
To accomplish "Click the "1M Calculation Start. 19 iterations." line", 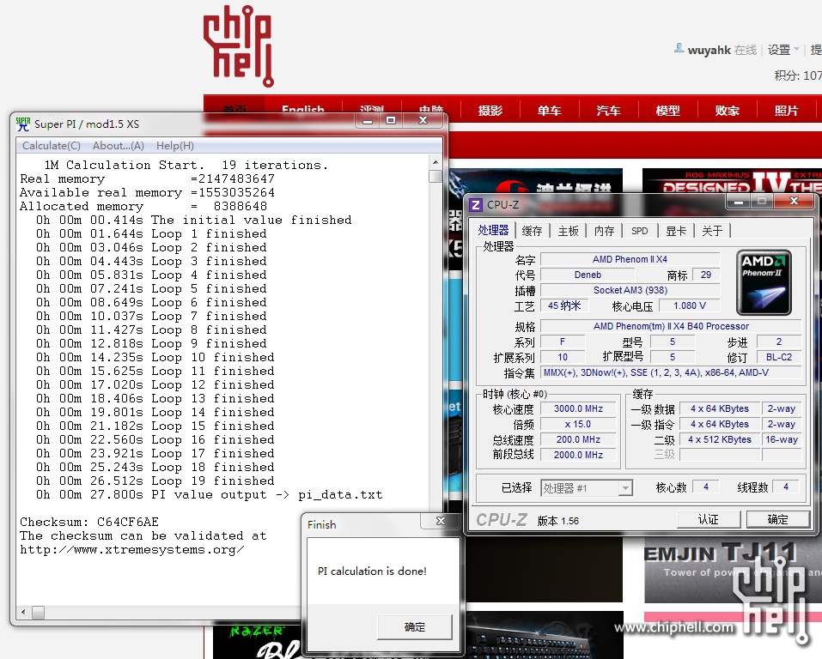I will coord(186,165).
